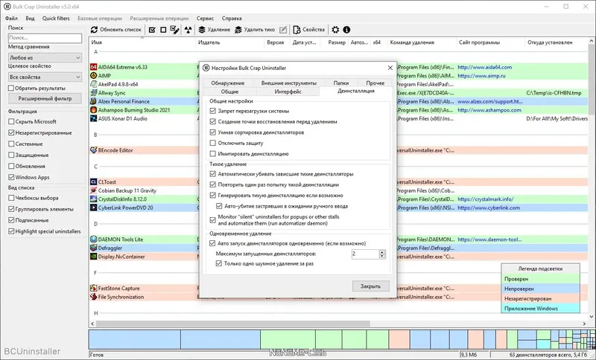596x360 pixels.
Task: Click the largest blue treemap block
Action: point(135,339)
